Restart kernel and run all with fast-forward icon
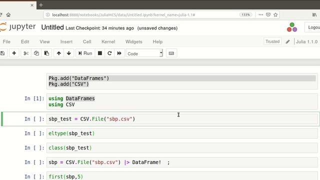This screenshot has height=180, width=320. [119, 53]
